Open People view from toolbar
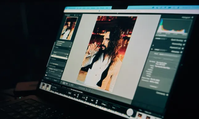This screenshot has height=119, width=199. [x=72, y=85]
